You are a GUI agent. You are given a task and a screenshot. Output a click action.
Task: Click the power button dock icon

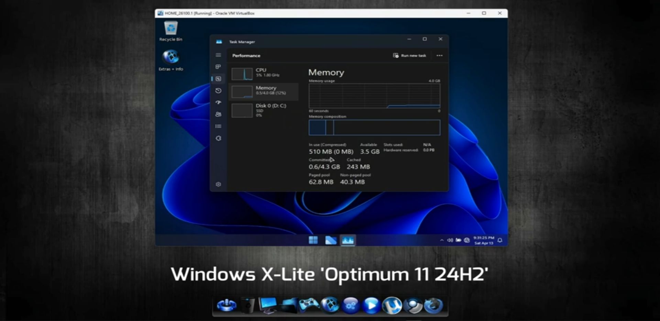227,305
